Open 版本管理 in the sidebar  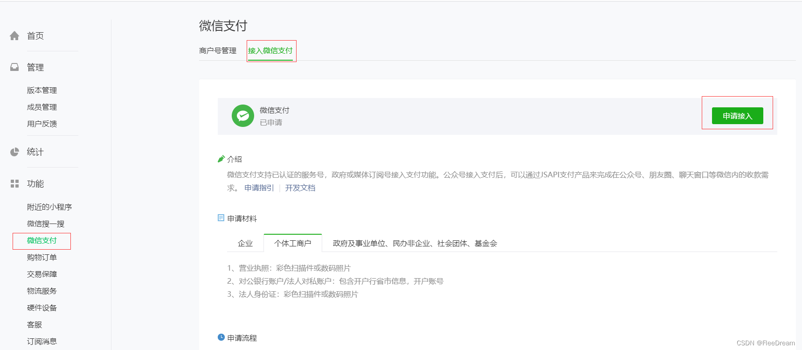click(x=42, y=90)
